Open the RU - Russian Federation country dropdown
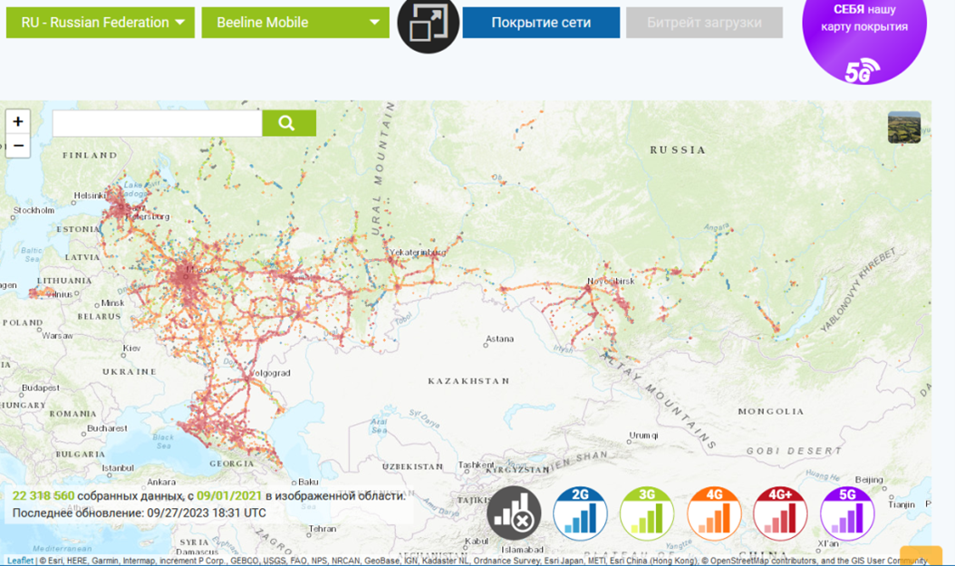This screenshot has height=566, width=955. point(101,23)
